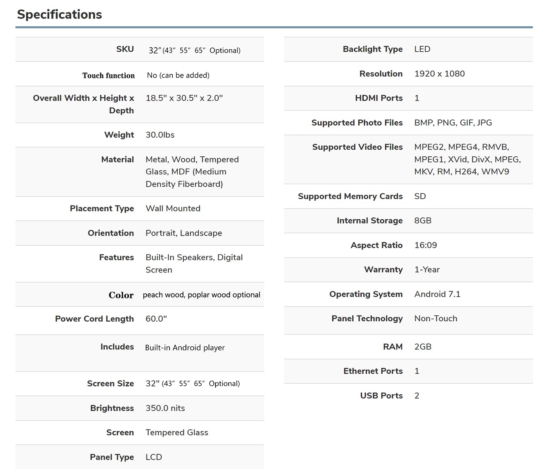Image resolution: width=548 pixels, height=476 pixels.
Task: Click the Supported Video Files label
Action: click(357, 147)
